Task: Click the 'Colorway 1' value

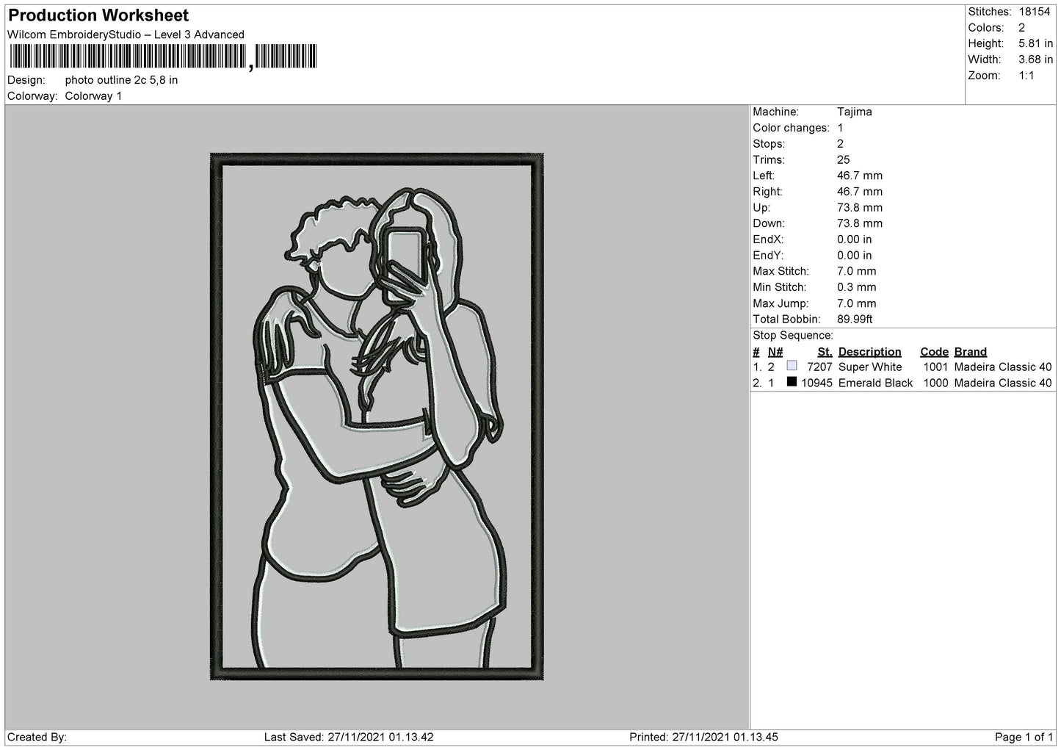Action: point(93,96)
